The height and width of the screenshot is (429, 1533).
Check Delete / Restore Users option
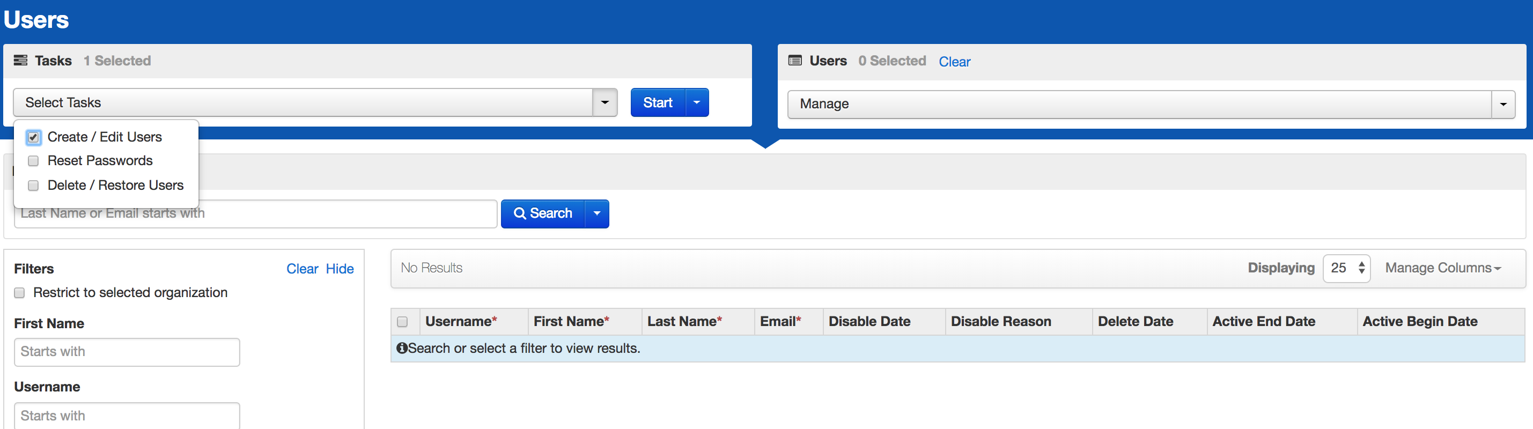[x=33, y=186]
